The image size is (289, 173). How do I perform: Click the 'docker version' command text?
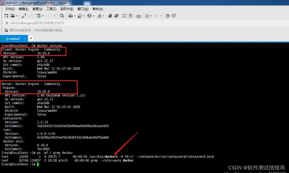point(50,45)
